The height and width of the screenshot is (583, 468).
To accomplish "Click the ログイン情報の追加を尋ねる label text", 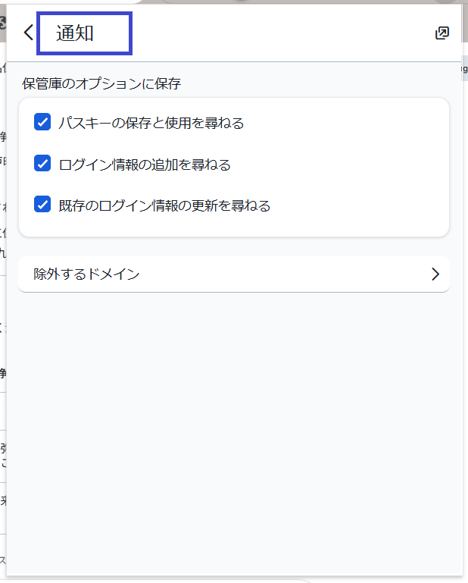I will click(145, 164).
